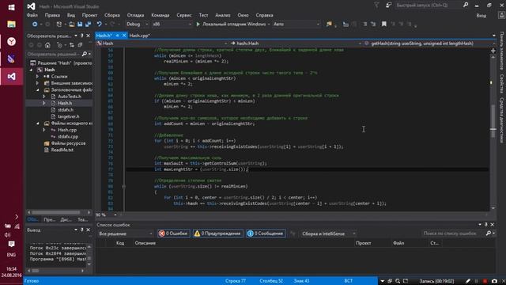Open the Сервис menu
Image resolution: width=506 pixels, height=285 pixels.
coord(184,15)
